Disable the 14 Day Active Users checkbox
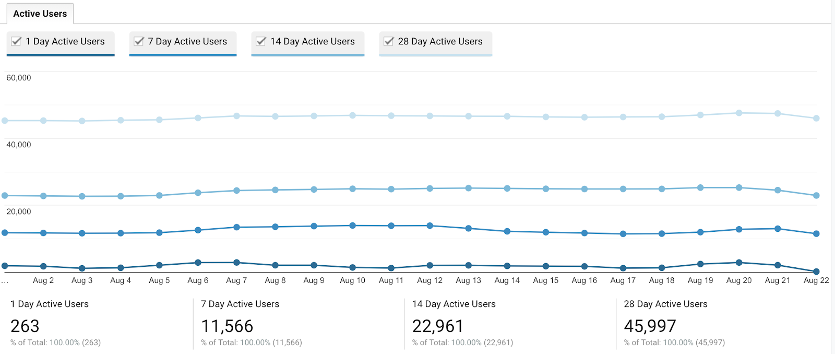835x354 pixels. [261, 41]
